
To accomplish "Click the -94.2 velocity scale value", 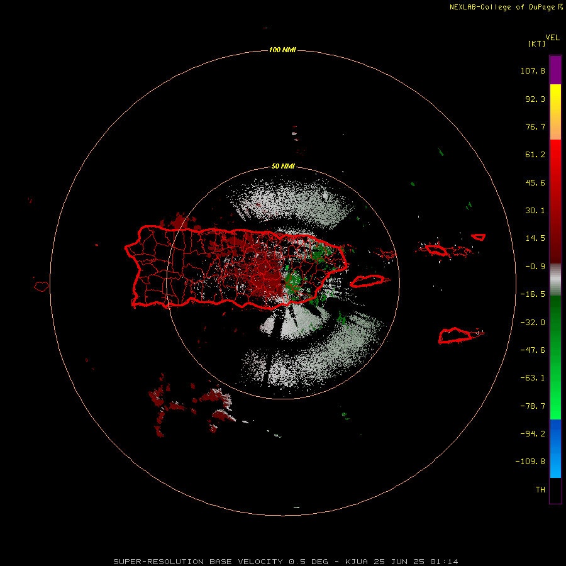I will tap(533, 433).
